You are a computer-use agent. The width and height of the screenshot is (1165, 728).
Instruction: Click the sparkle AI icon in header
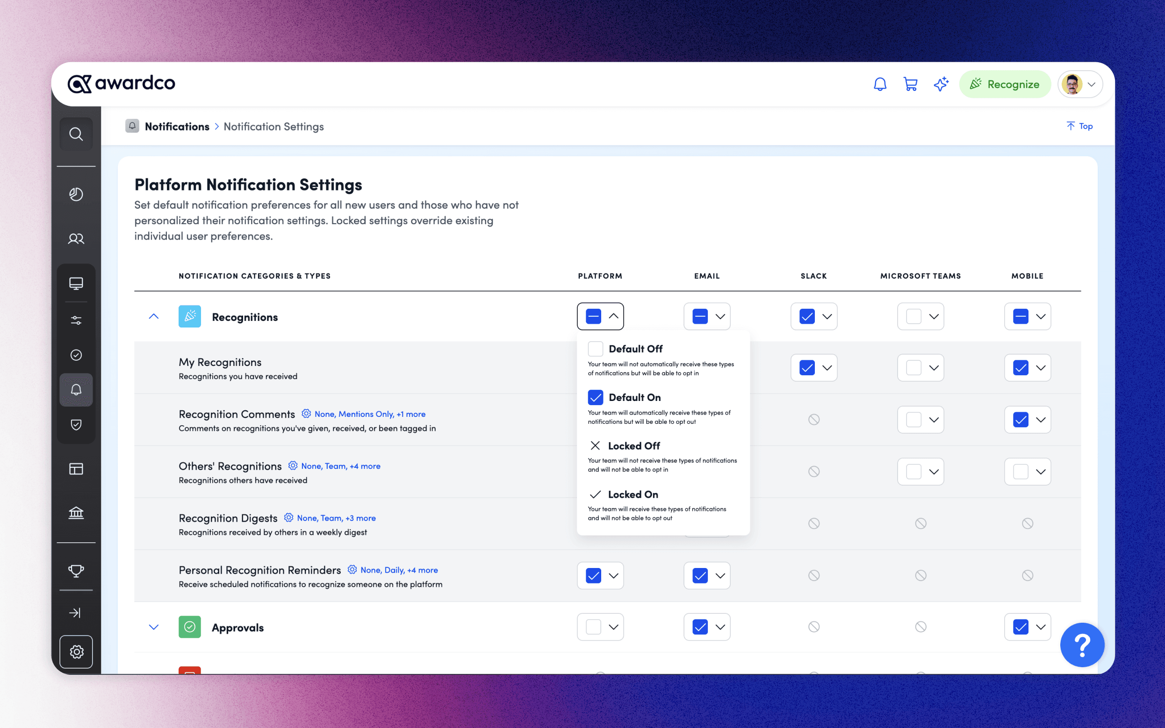tap(941, 84)
